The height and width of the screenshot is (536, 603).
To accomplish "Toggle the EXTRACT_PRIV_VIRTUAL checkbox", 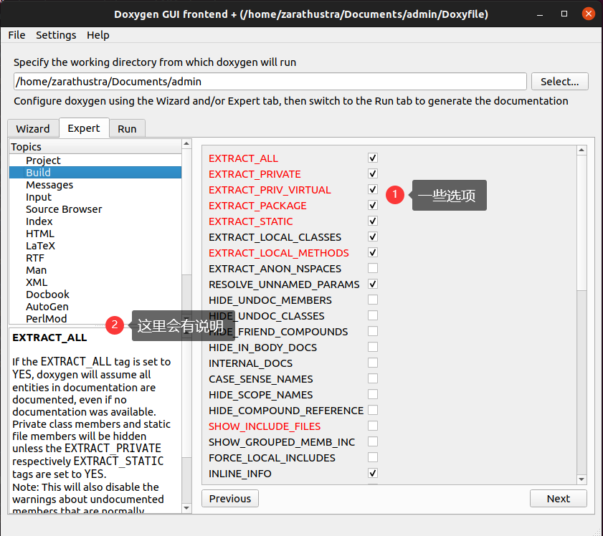I will point(372,189).
